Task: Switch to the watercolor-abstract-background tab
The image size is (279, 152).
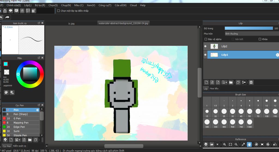Action: (x=123, y=23)
